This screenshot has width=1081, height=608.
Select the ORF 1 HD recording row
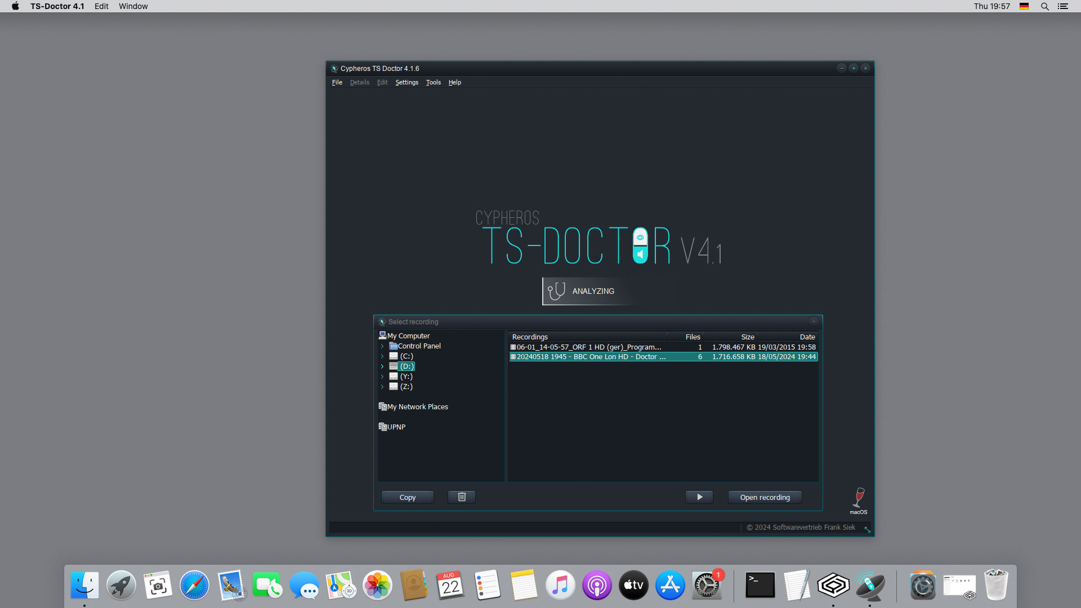coord(663,347)
